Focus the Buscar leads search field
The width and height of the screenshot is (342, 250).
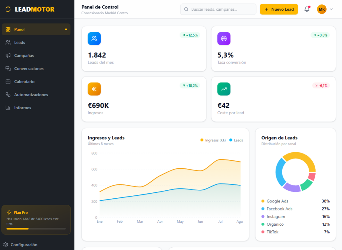click(x=218, y=9)
